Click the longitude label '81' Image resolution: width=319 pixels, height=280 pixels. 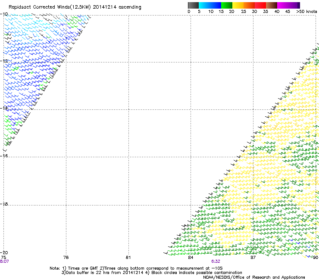[x=128, y=258]
